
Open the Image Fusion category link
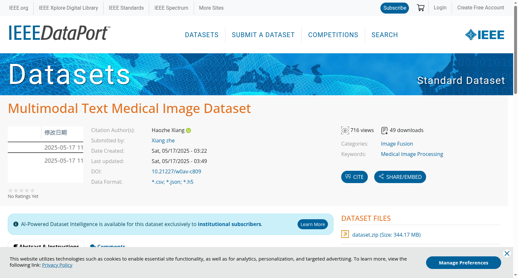pos(397,144)
